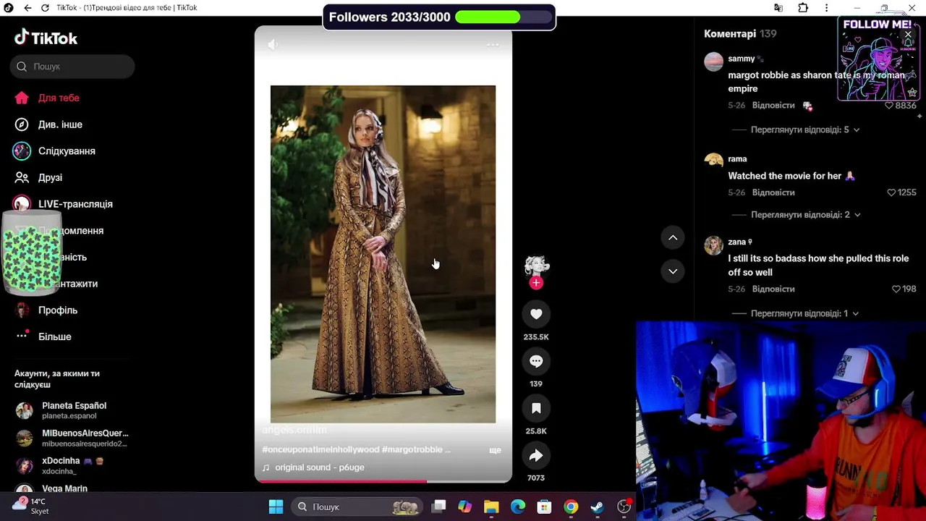
Task: Open Microsoft Store from the taskbar
Action: point(544,507)
